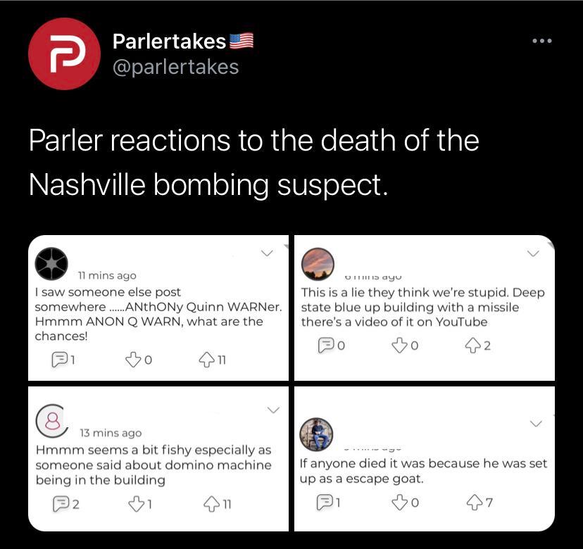Expand chevron menu on the ANON Q WARN post
The height and width of the screenshot is (549, 583).
click(267, 253)
